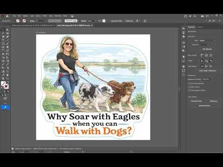Viewport: 223px width, 167px height.
Task: Open the Stroke swatch dropdown arrow in the control bar
Action: tap(27, 21)
